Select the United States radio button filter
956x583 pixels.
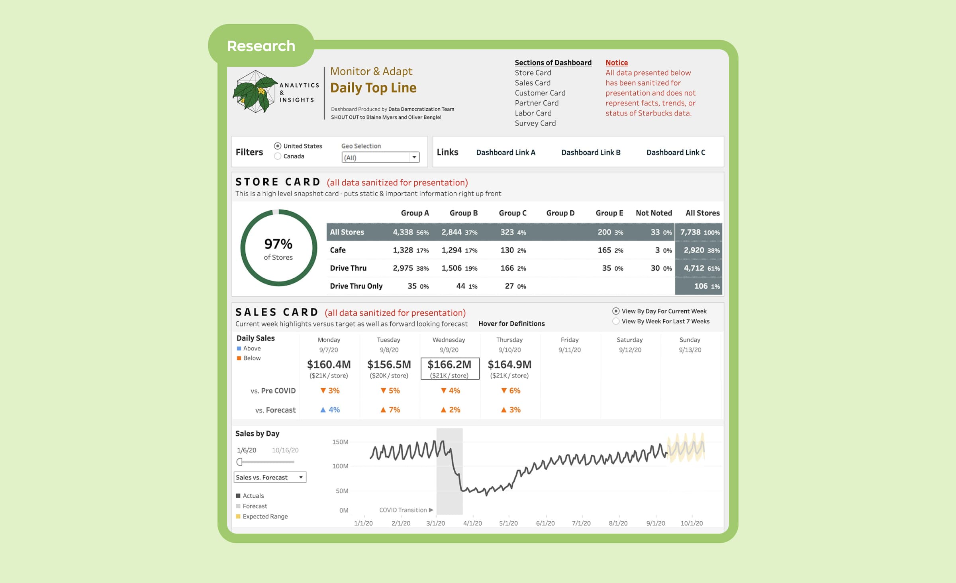pyautogui.click(x=278, y=146)
